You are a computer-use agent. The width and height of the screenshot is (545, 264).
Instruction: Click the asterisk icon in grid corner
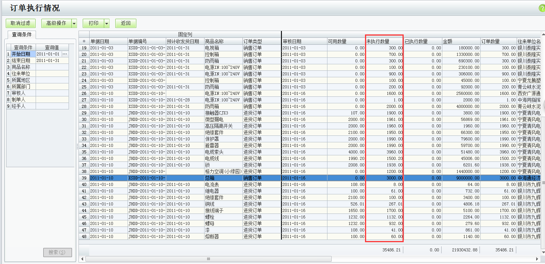84,41
